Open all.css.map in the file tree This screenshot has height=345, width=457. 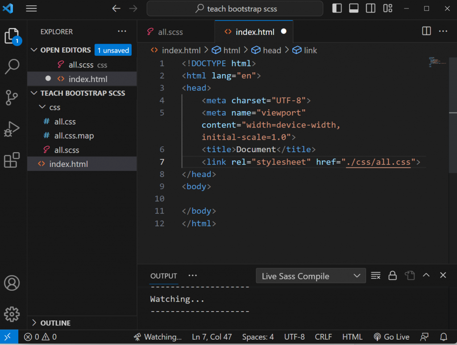click(82, 136)
